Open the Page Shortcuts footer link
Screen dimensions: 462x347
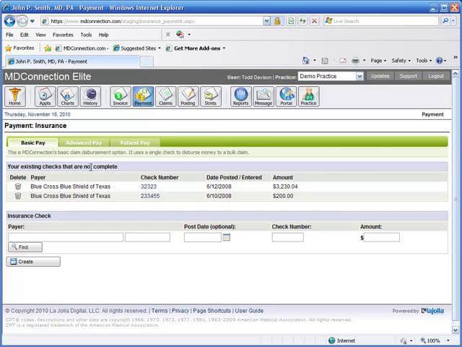click(212, 311)
